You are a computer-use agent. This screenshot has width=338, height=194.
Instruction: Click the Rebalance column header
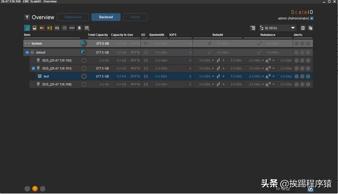[268, 35]
